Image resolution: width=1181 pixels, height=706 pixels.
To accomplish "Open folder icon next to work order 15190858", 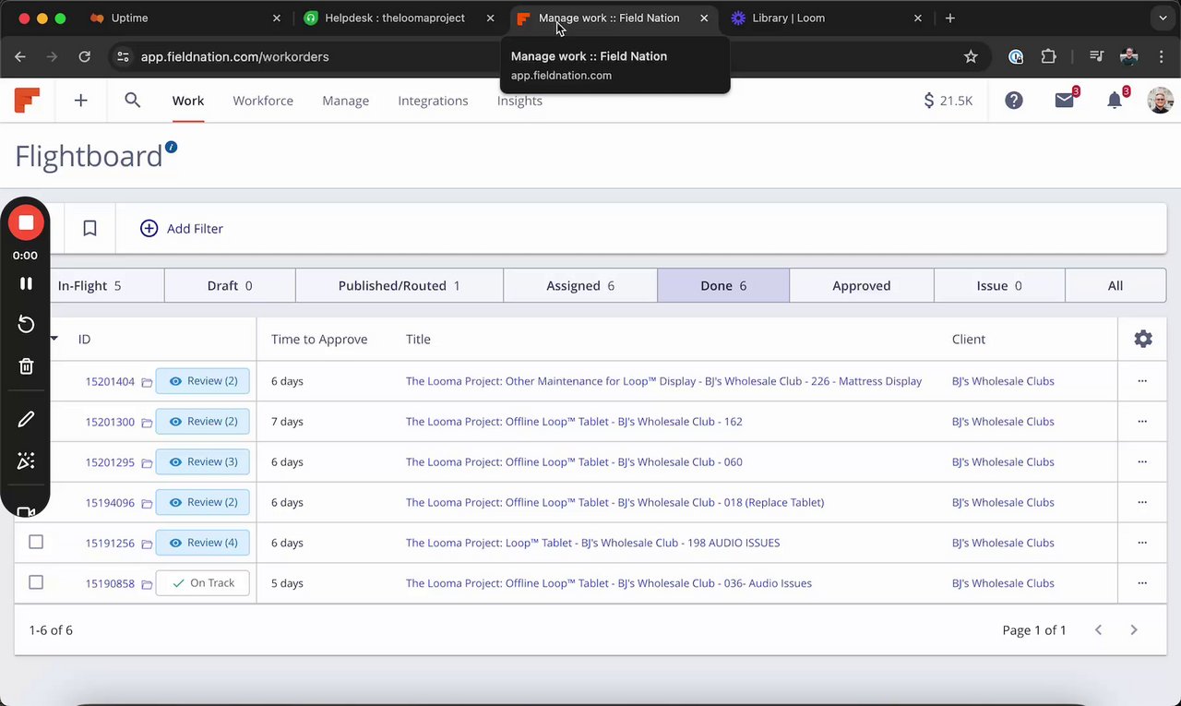I will tap(147, 584).
